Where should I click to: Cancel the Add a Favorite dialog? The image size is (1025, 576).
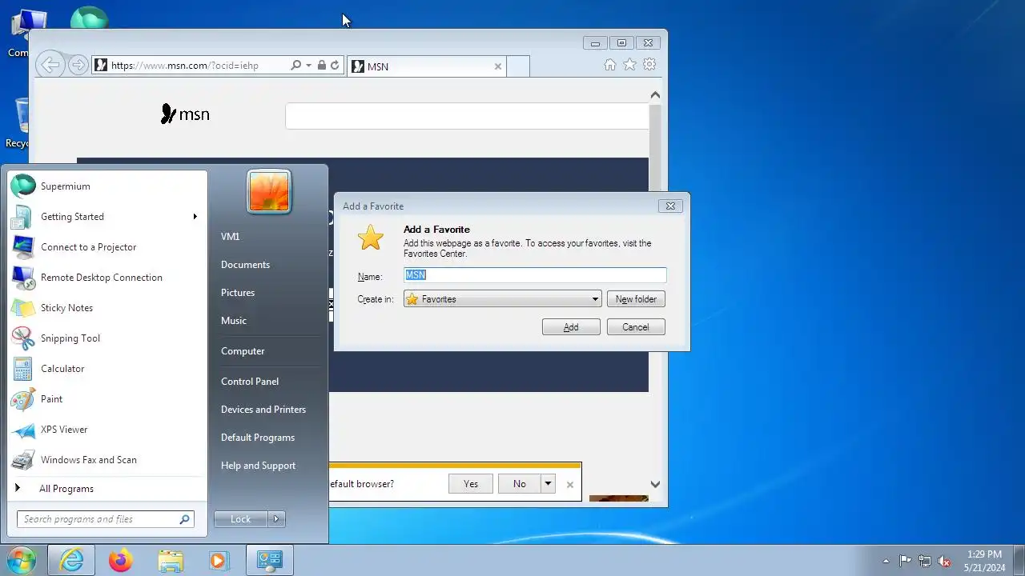636,327
